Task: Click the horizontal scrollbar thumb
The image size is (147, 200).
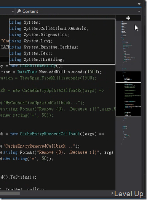Action: 10,193
